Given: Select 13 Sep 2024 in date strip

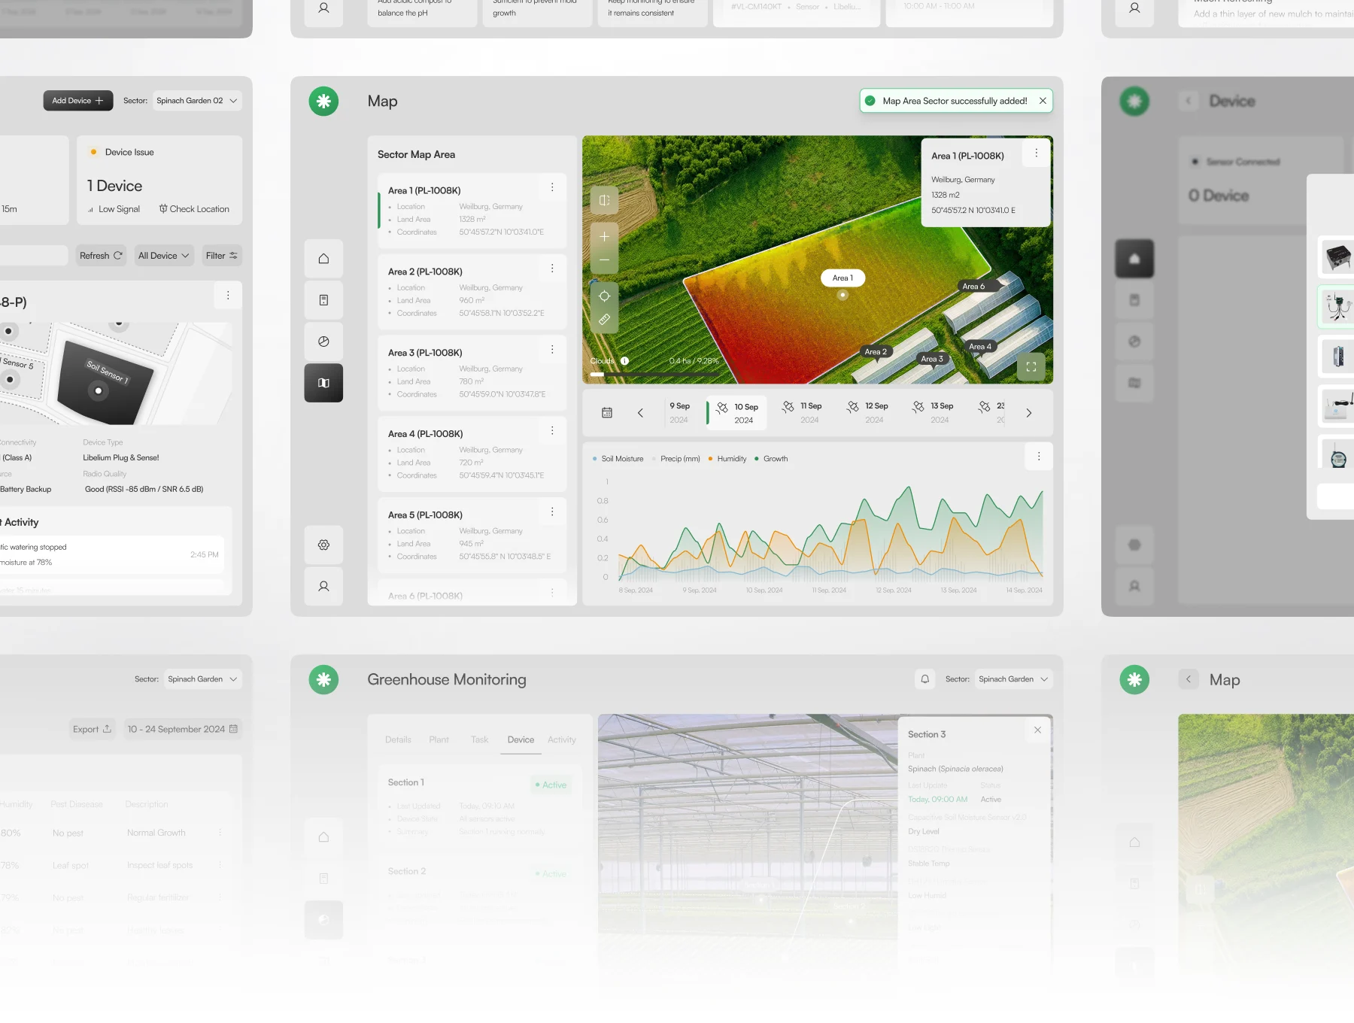Looking at the screenshot, I should 933,413.
